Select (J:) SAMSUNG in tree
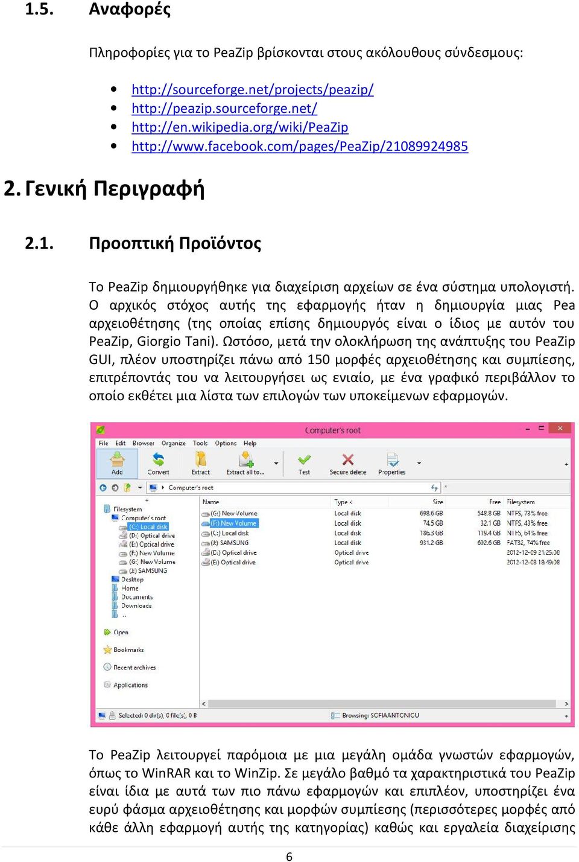Image resolution: width=579 pixels, height=862 pixels. (148, 570)
